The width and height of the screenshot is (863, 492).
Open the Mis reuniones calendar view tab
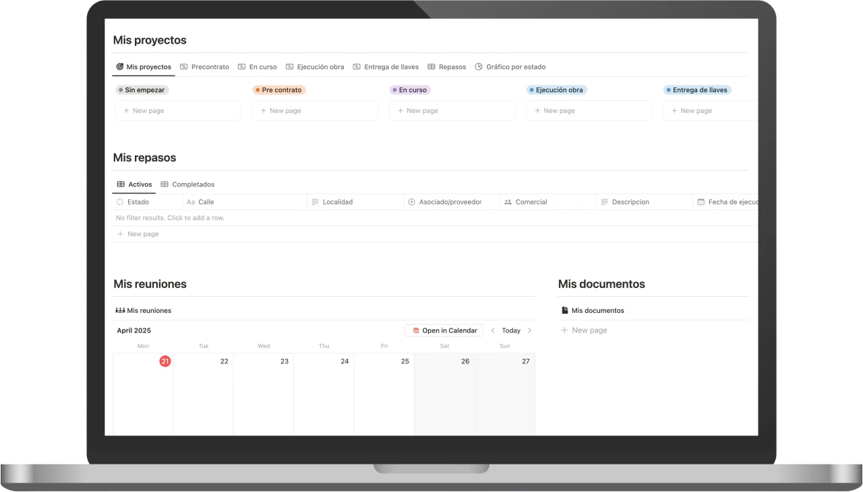(x=144, y=311)
